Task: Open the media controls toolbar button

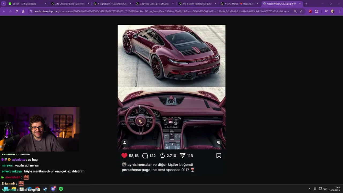Action: (326, 11)
